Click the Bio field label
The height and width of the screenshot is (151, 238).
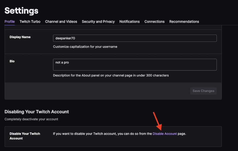(x=12, y=61)
